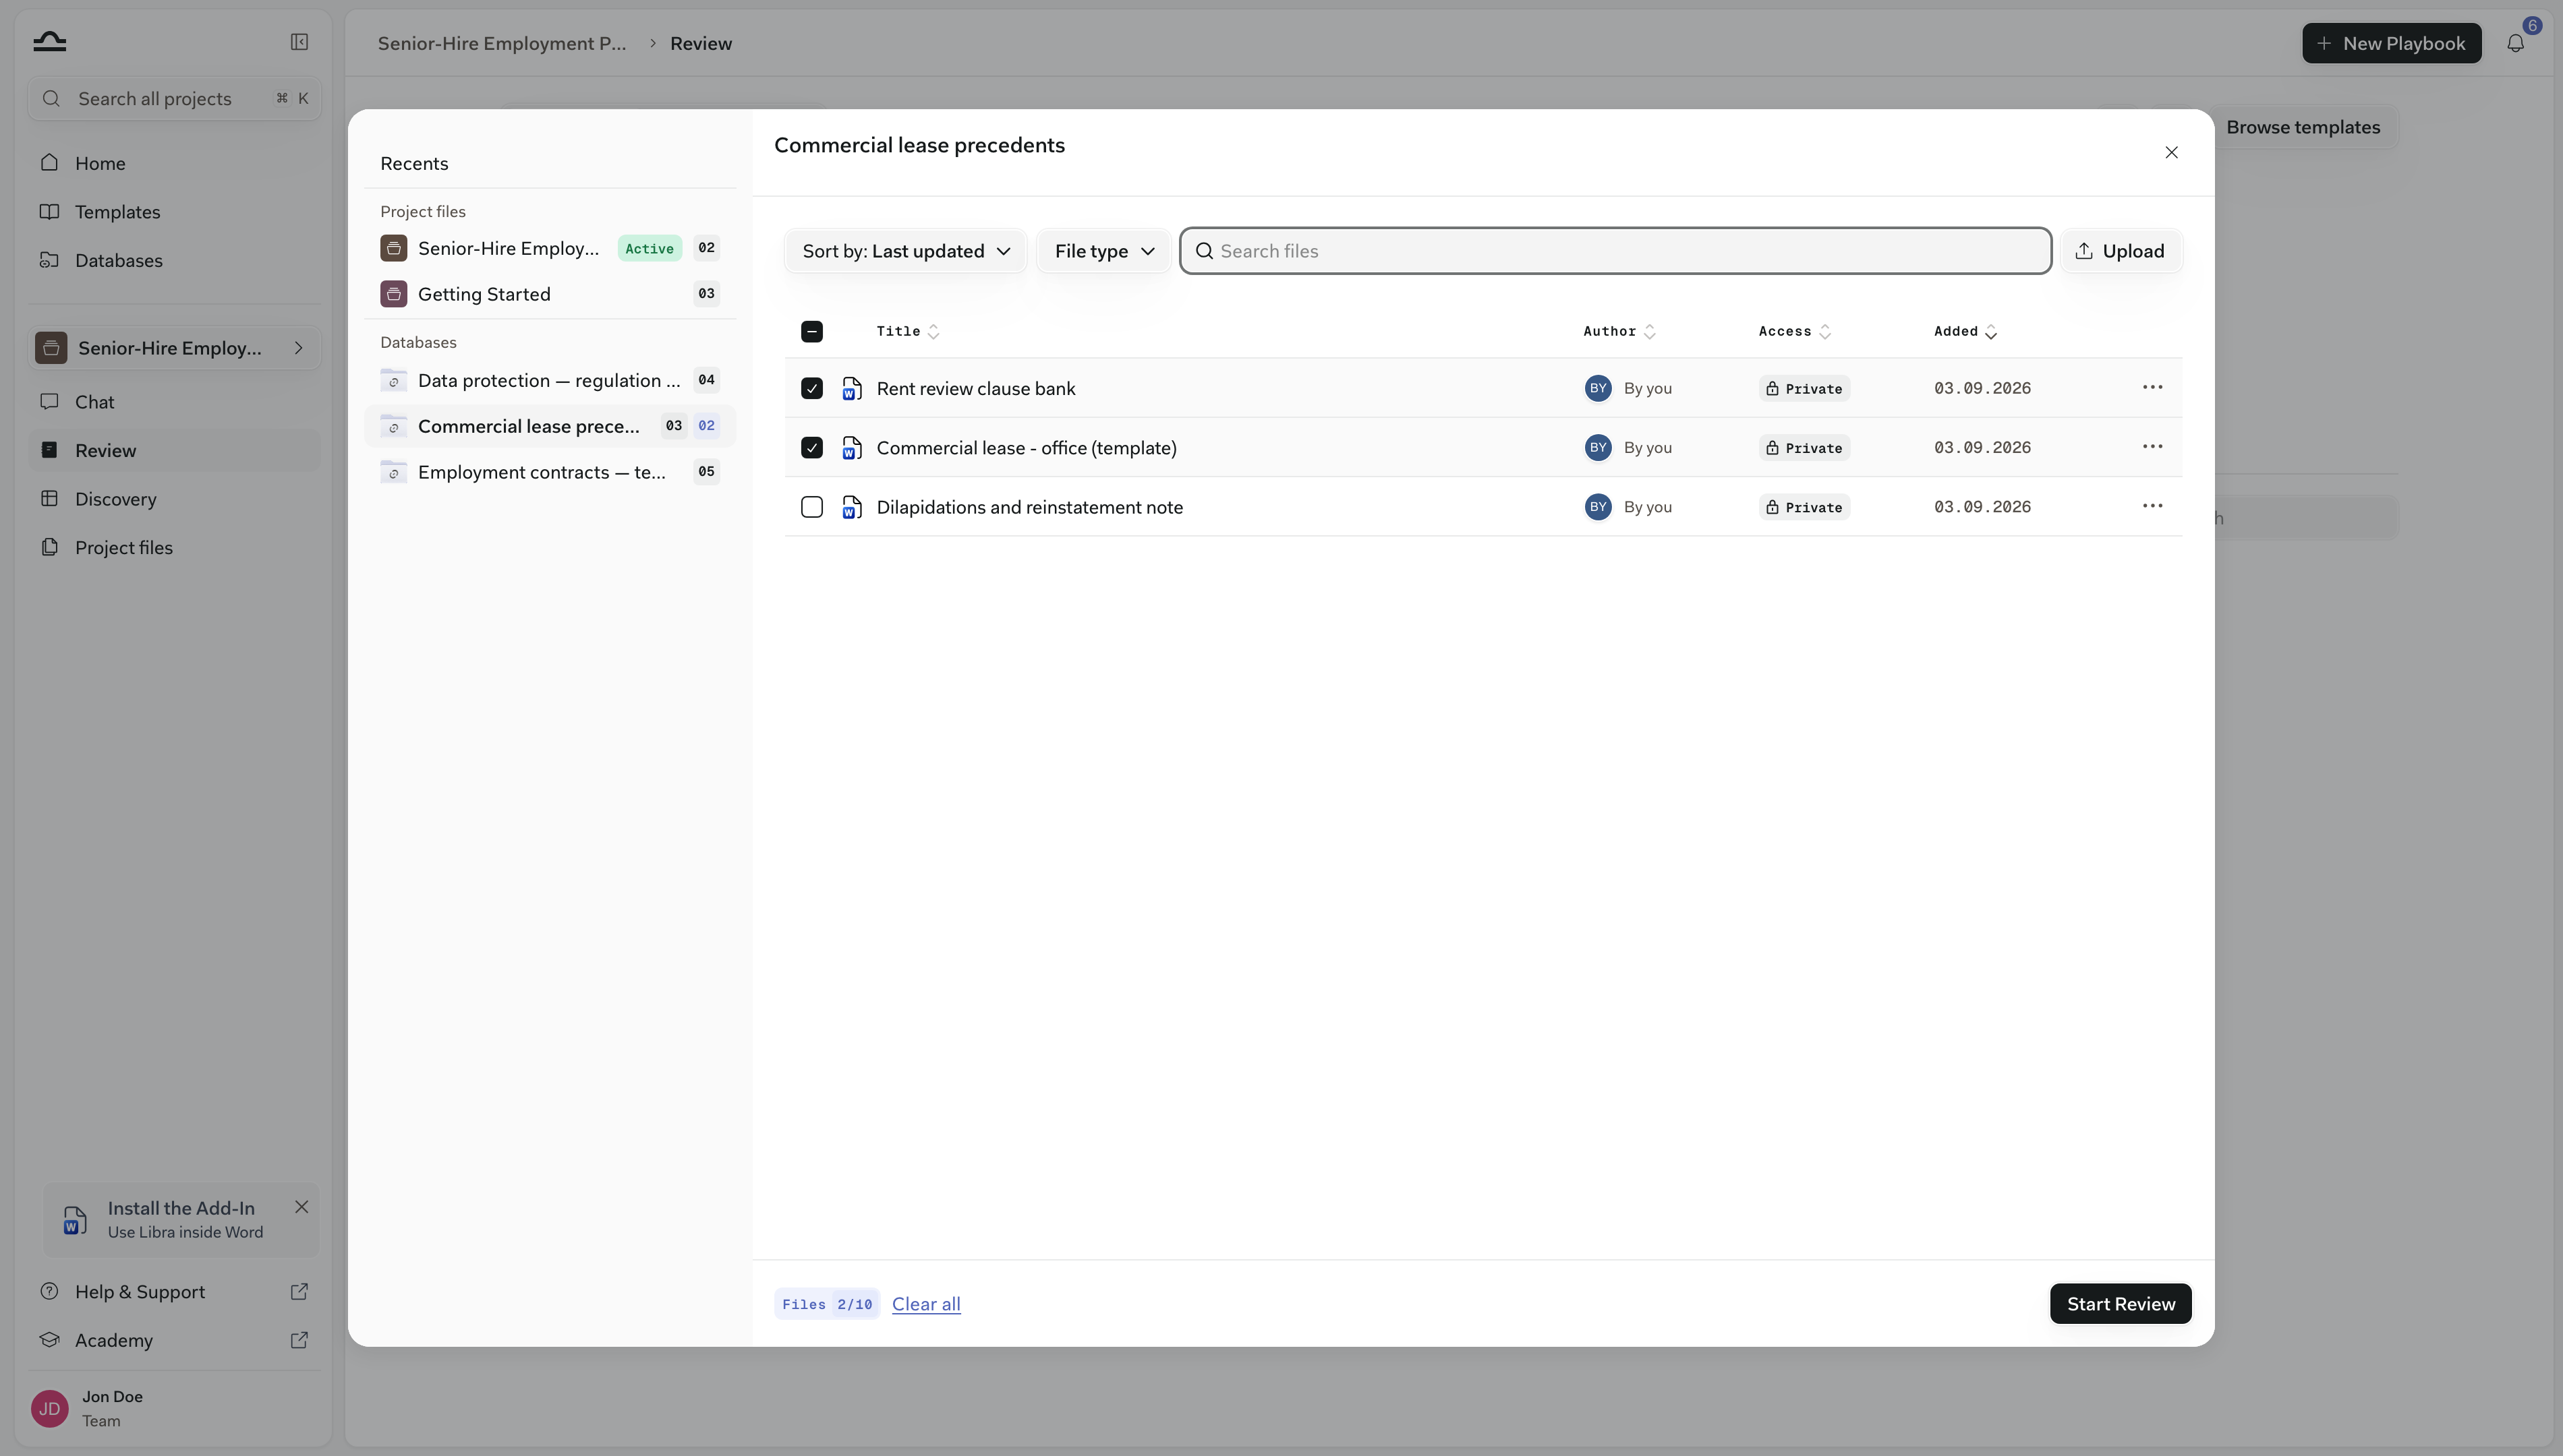Expand Senior-Hire Employ... project chevron in sidebar

click(x=298, y=348)
